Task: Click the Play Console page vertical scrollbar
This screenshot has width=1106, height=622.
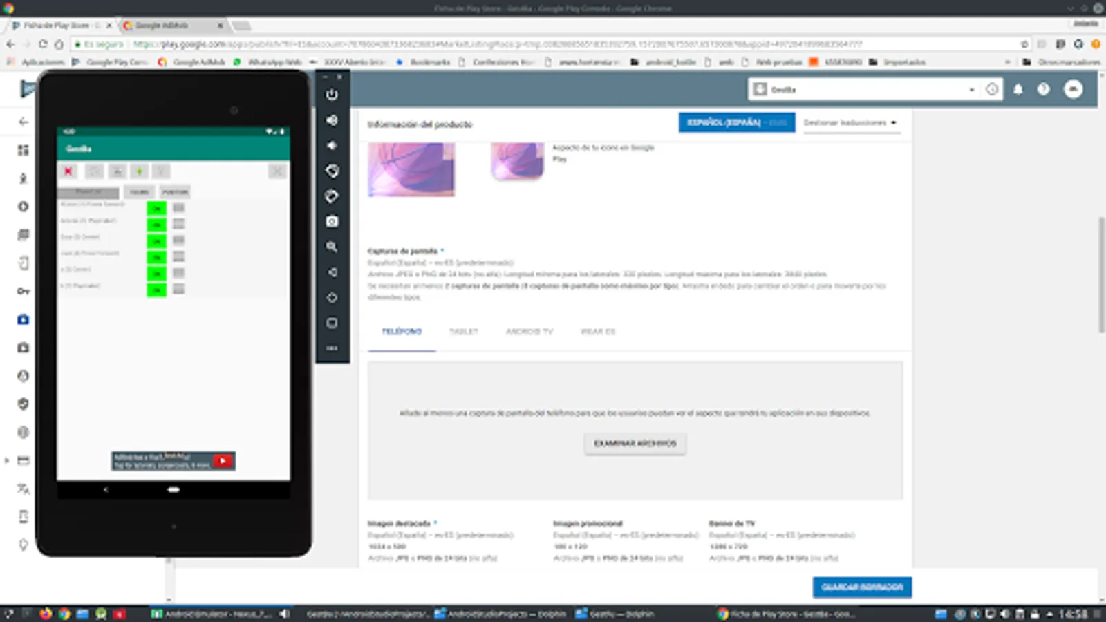Action: 1102,275
